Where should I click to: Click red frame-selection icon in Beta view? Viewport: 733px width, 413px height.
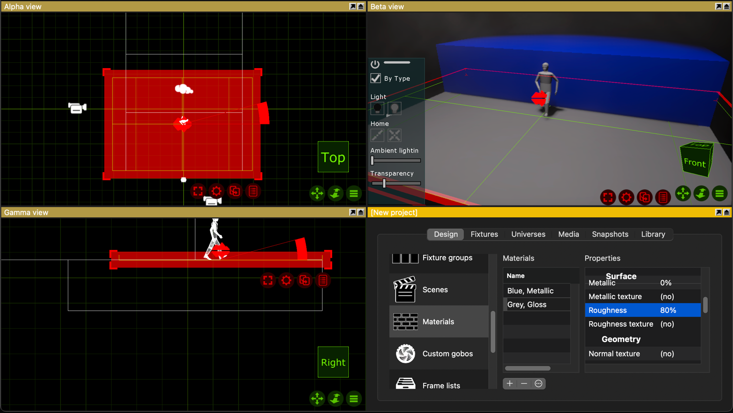607,197
